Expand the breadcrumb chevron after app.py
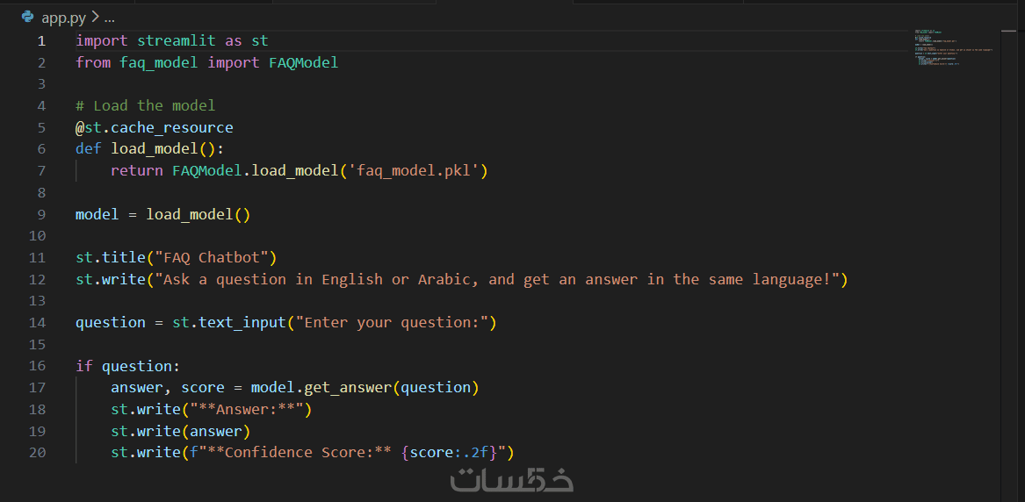The width and height of the screenshot is (1025, 502). pos(95,18)
